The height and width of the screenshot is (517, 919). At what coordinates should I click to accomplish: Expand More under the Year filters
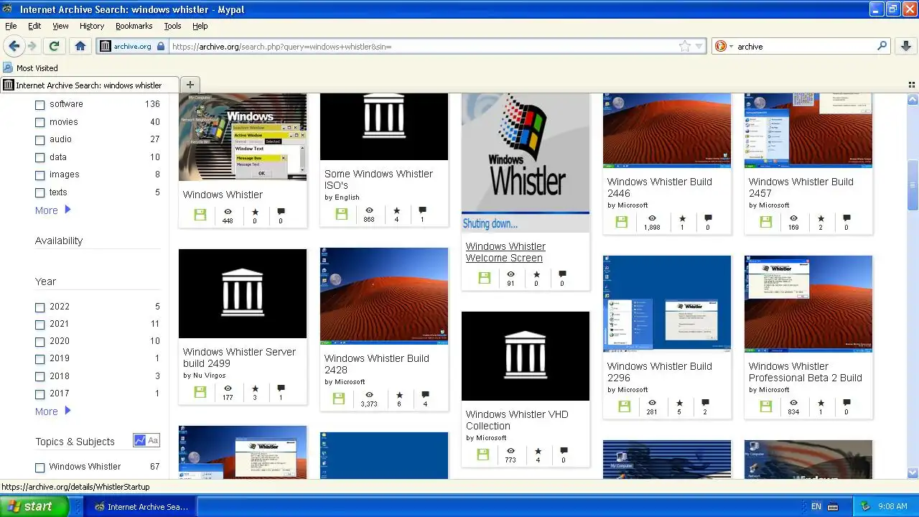tap(53, 411)
